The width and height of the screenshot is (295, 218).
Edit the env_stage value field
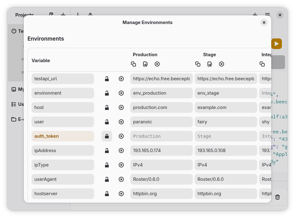point(226,93)
